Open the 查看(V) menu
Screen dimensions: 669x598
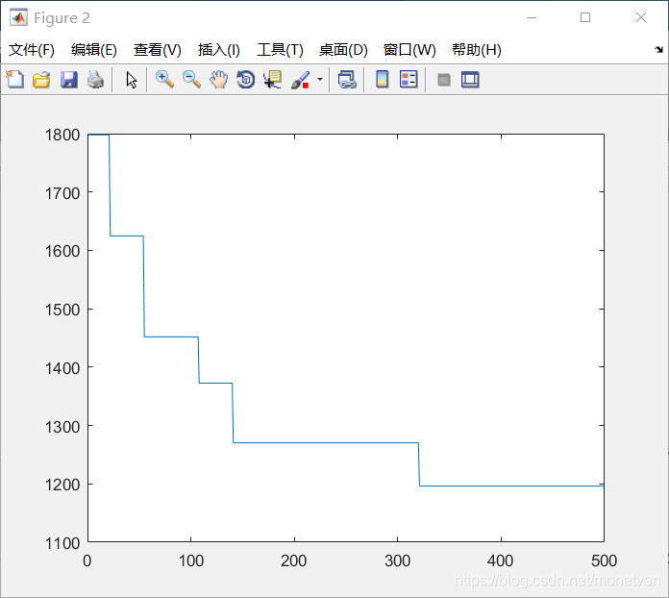pos(157,50)
